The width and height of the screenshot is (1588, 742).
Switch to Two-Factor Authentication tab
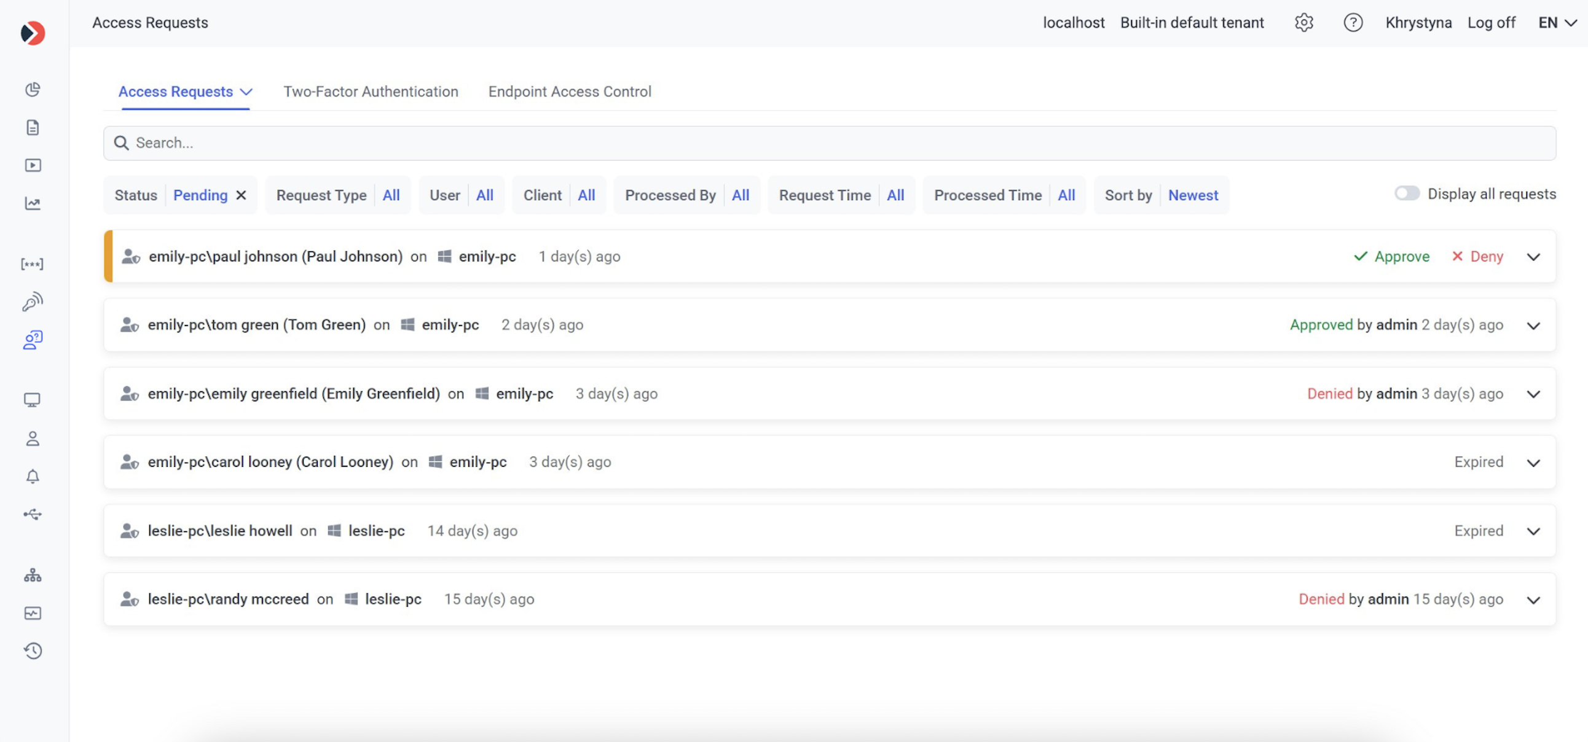coord(371,92)
